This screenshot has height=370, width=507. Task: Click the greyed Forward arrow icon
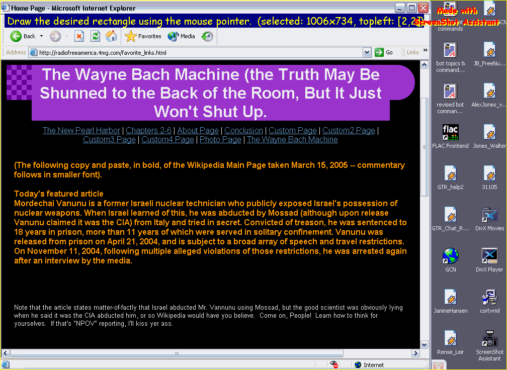tap(55, 36)
